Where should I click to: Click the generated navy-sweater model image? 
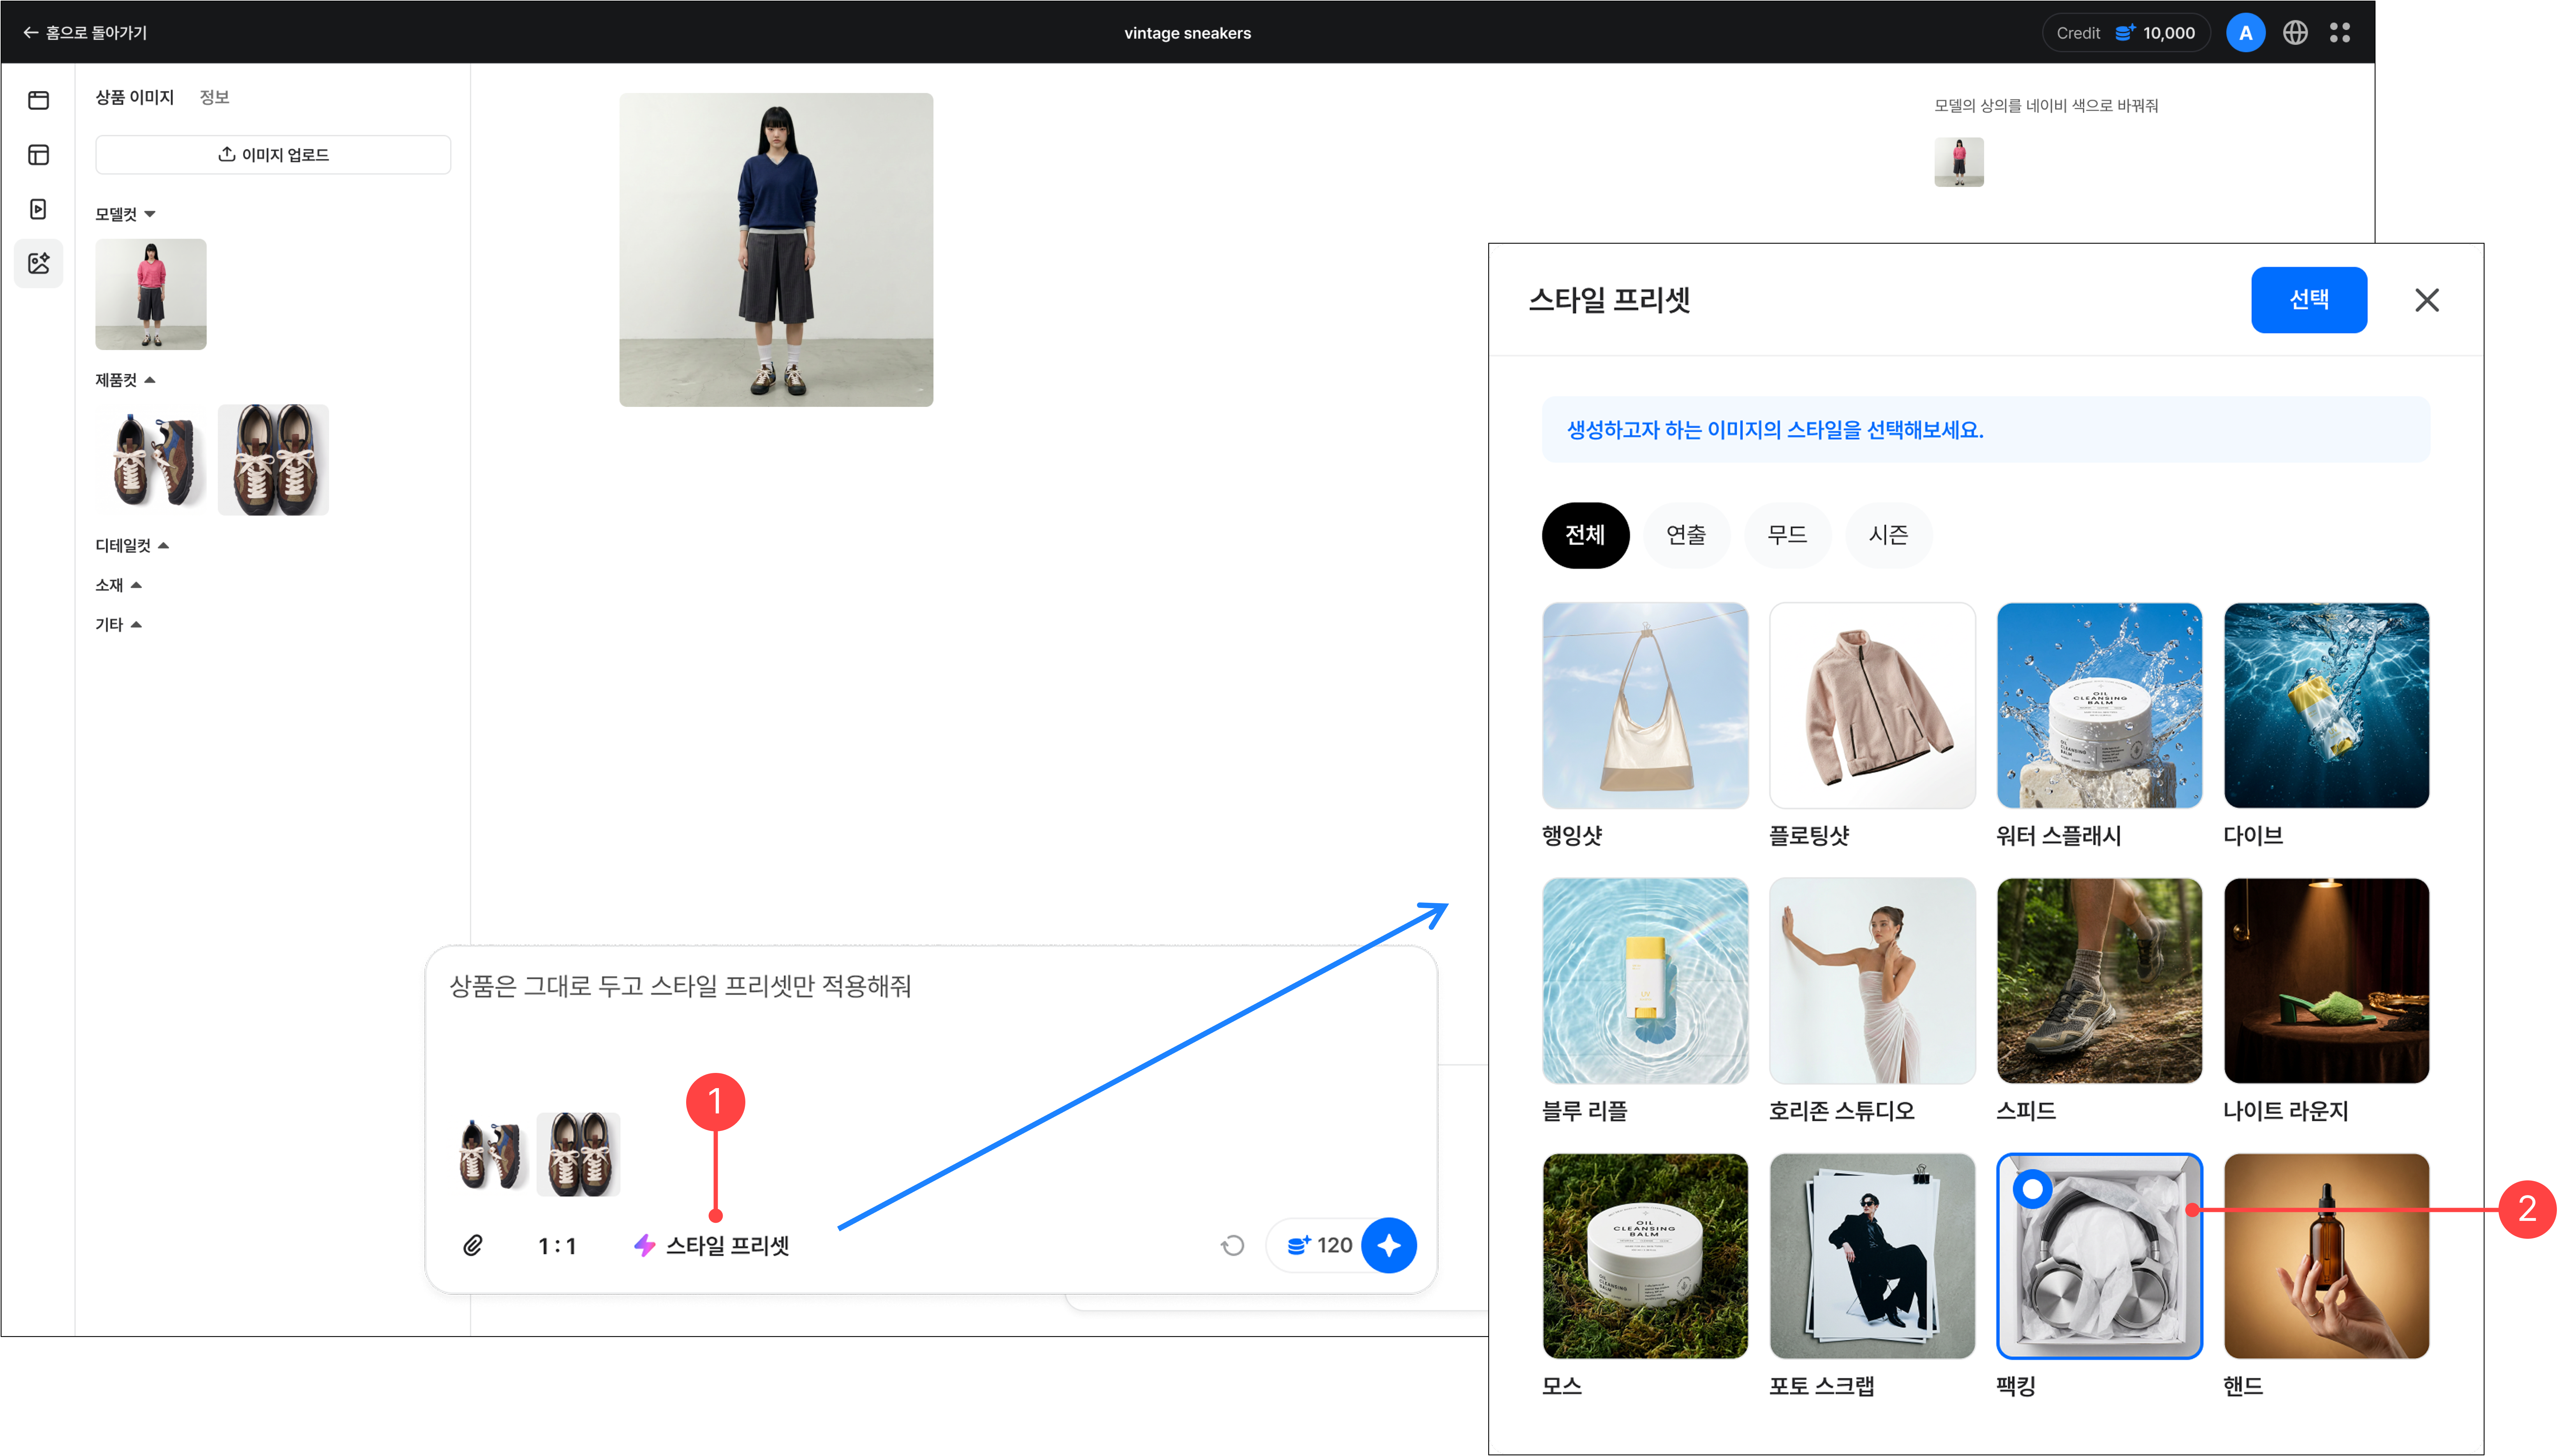click(x=776, y=250)
